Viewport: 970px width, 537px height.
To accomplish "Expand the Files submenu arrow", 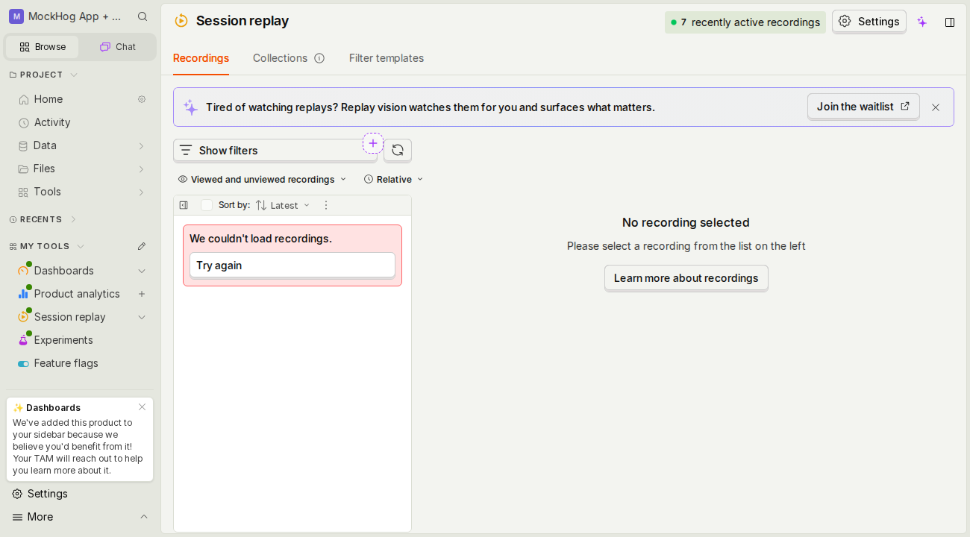I will [141, 169].
